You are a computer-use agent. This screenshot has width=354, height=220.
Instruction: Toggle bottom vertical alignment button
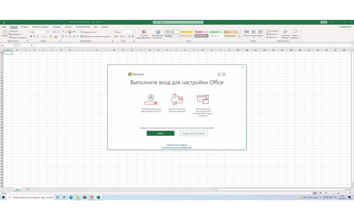[x=70, y=32]
